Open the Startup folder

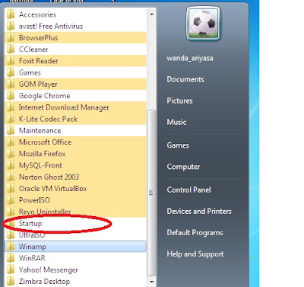(75, 224)
